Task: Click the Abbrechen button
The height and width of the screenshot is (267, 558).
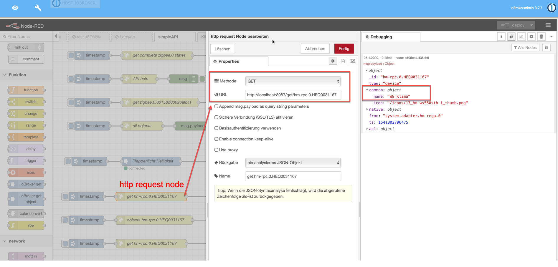Action: pos(315,49)
